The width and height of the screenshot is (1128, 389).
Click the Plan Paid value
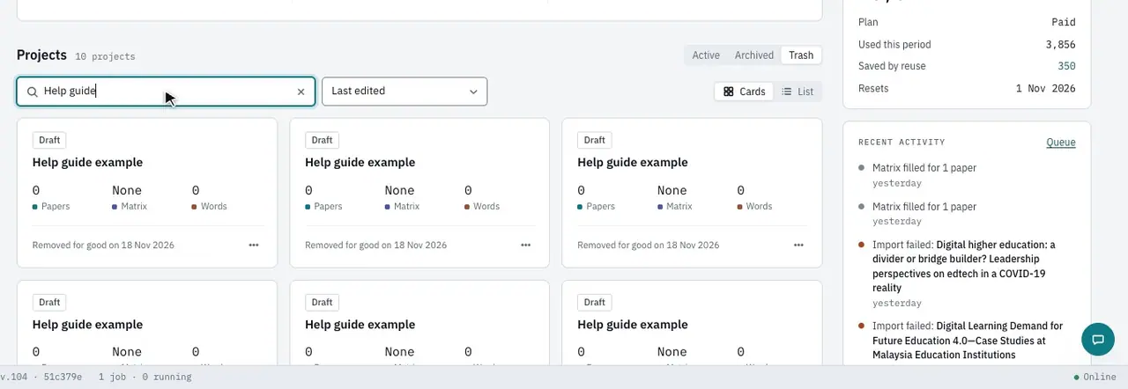tap(1064, 22)
